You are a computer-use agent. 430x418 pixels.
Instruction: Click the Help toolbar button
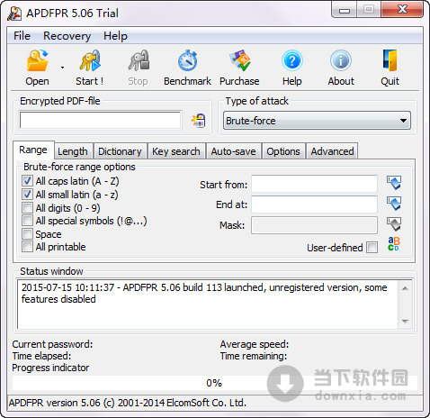click(x=292, y=68)
